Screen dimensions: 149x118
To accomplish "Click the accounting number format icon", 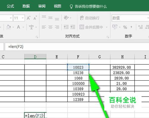I will tap(115, 27).
